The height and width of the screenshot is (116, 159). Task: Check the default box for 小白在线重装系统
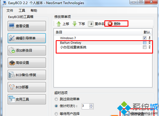(x=145, y=47)
